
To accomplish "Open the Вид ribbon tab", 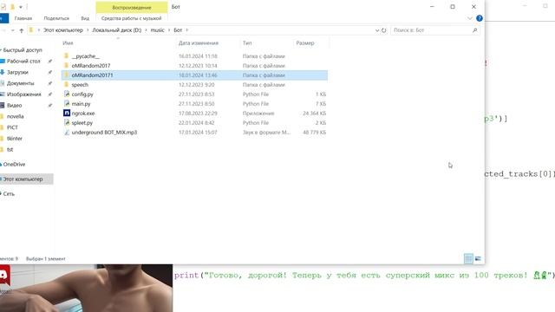I will 85,18.
